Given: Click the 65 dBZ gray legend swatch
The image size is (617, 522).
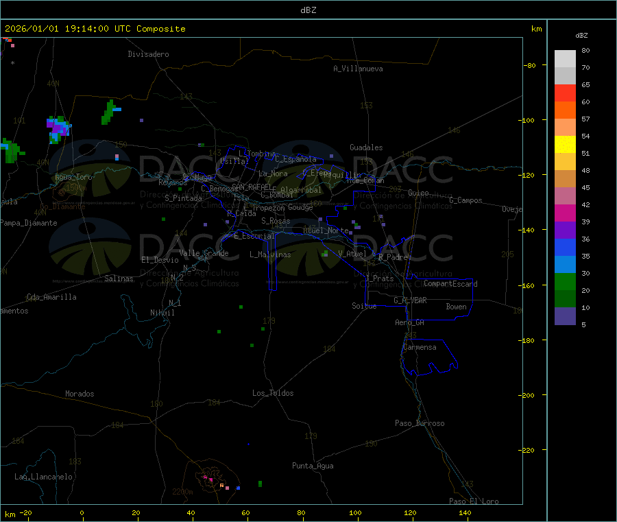Looking at the screenshot, I should point(565,75).
